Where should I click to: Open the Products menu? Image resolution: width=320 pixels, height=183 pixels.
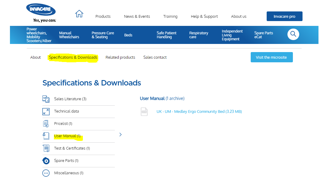[x=103, y=16]
